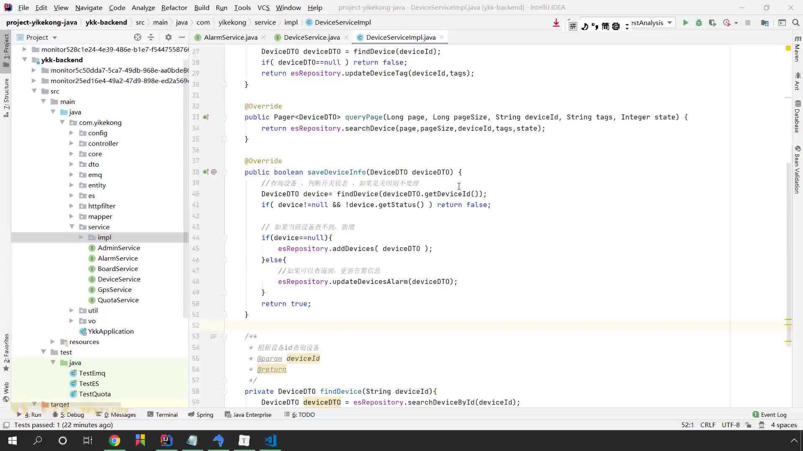Click the IME settings gear icon
This screenshot has height=451, width=803.
click(616, 26)
